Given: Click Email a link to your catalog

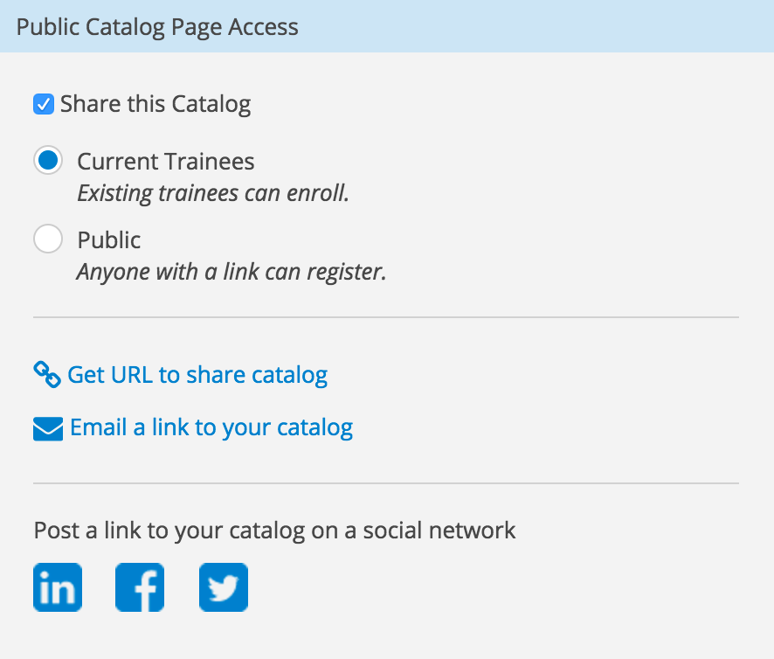Looking at the screenshot, I should (210, 427).
